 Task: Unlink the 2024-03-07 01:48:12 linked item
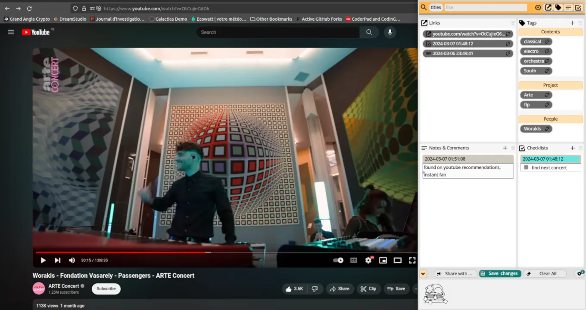508,43
